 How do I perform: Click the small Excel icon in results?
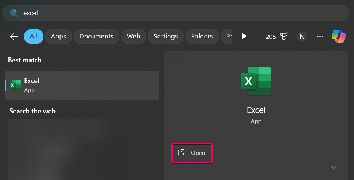(x=15, y=85)
